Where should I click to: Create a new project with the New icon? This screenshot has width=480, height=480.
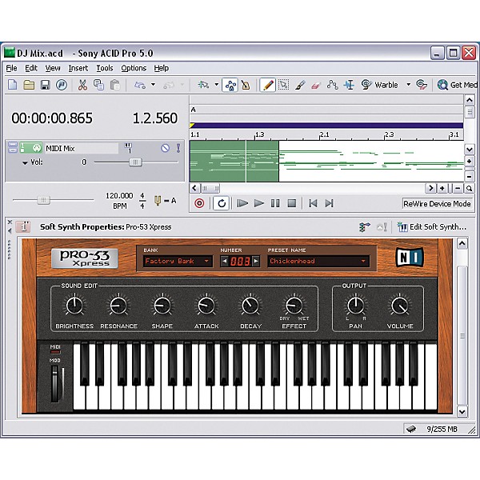click(12, 85)
